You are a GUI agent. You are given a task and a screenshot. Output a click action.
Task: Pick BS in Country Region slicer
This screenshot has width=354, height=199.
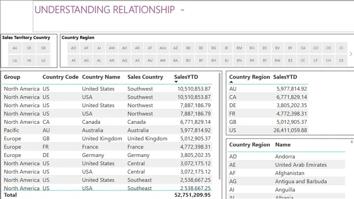click(x=265, y=48)
